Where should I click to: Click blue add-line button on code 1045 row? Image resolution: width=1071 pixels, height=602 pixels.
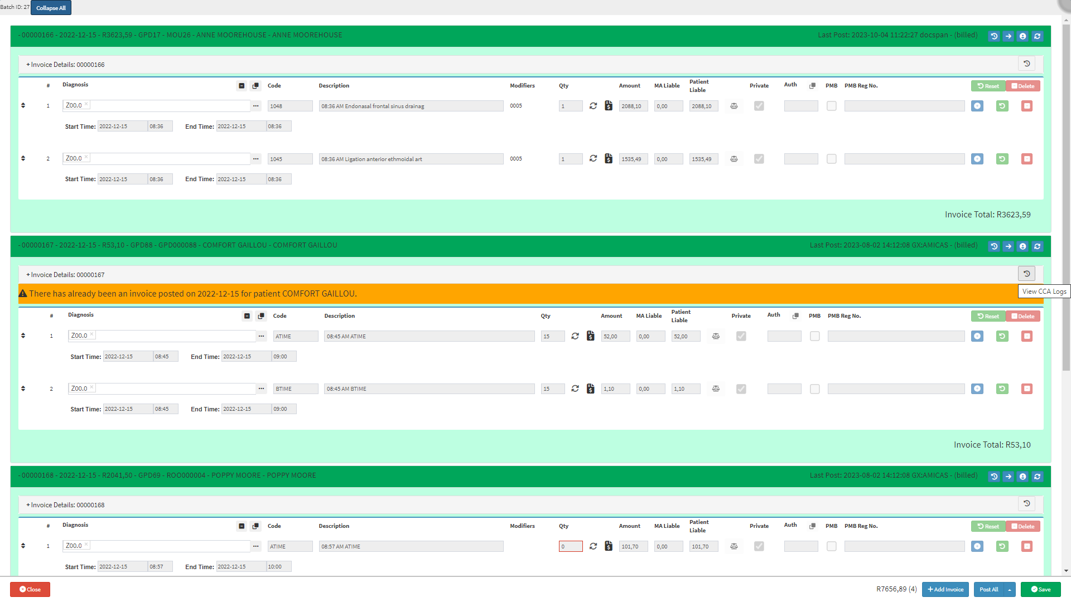click(x=977, y=159)
